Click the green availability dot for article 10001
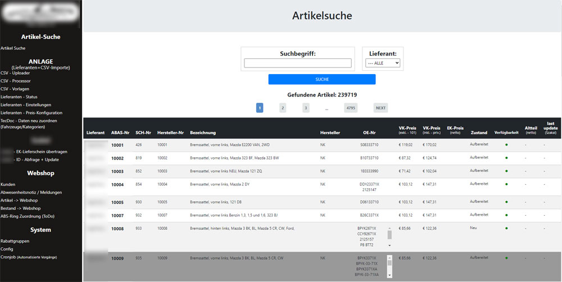562x282 pixels. 506,145
